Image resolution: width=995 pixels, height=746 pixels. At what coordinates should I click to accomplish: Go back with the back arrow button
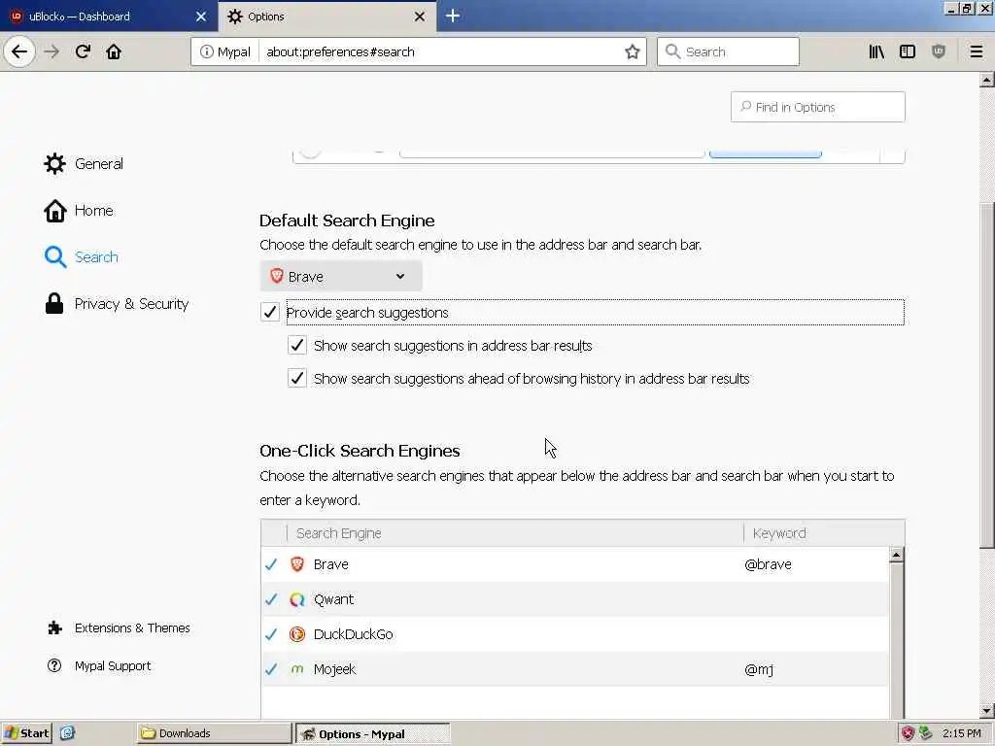[19, 51]
